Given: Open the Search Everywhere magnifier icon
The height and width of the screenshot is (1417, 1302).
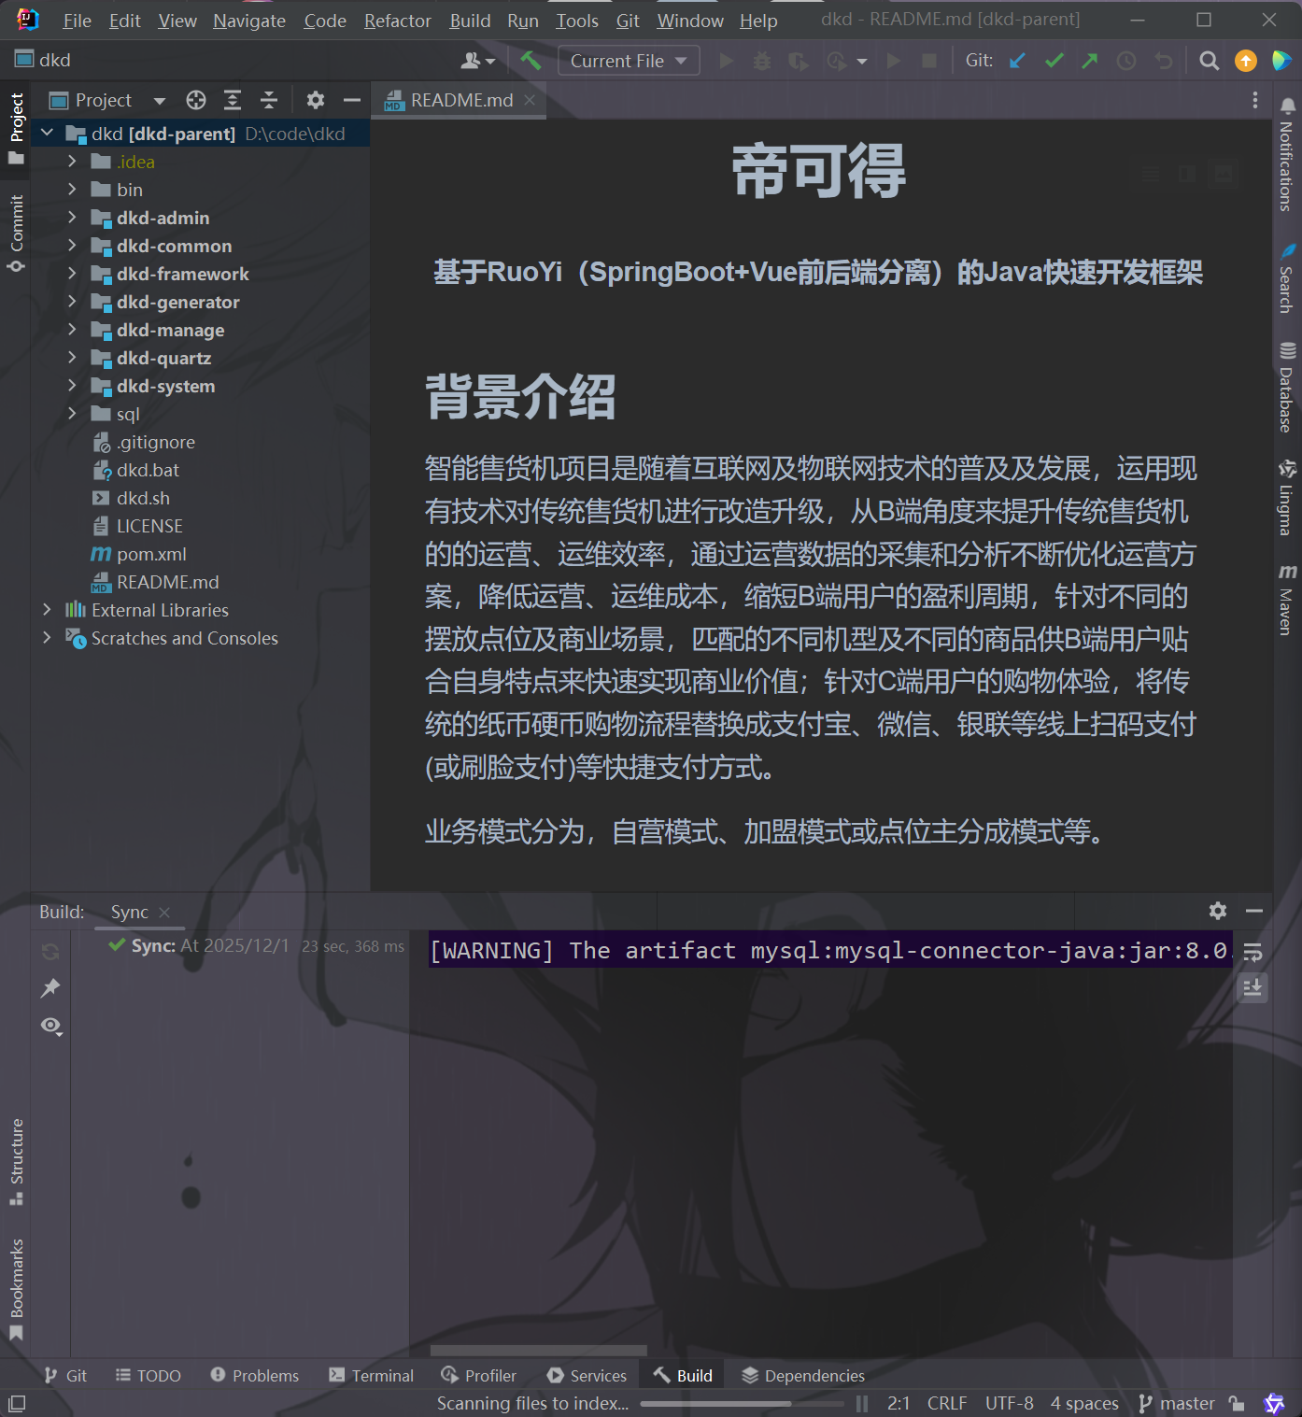Looking at the screenshot, I should click(x=1209, y=60).
